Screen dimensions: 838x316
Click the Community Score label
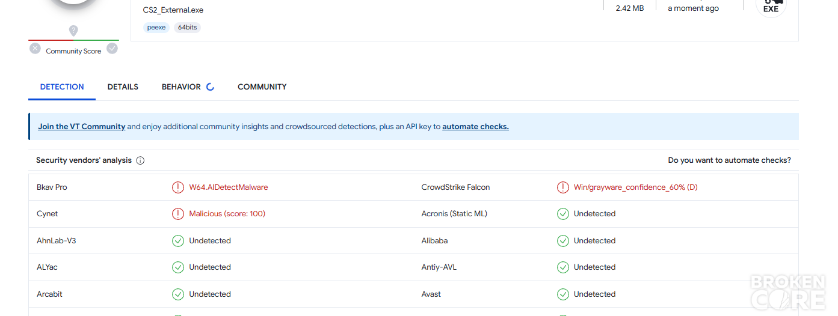coord(73,51)
